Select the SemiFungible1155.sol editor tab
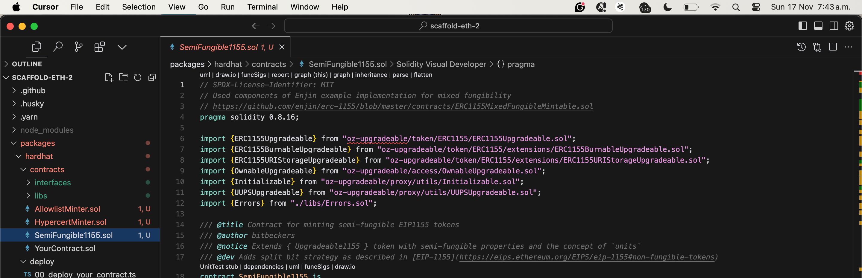 (x=225, y=47)
